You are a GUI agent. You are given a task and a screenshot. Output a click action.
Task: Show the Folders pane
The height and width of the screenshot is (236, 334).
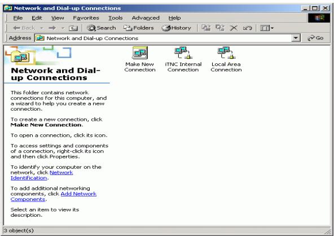[x=139, y=28]
